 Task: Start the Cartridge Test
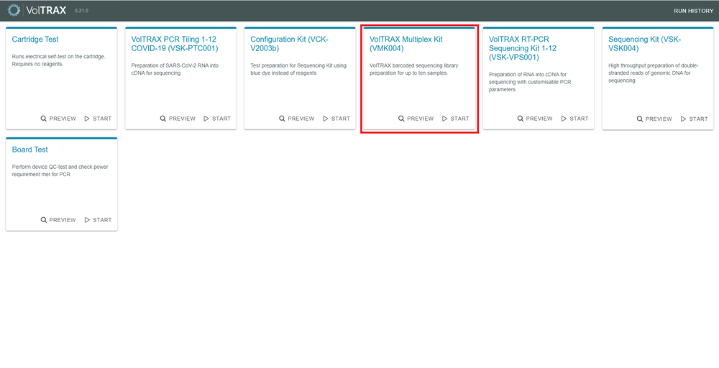(x=98, y=119)
